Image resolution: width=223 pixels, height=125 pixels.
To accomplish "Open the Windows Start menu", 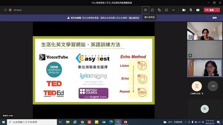I will tap(4, 122).
